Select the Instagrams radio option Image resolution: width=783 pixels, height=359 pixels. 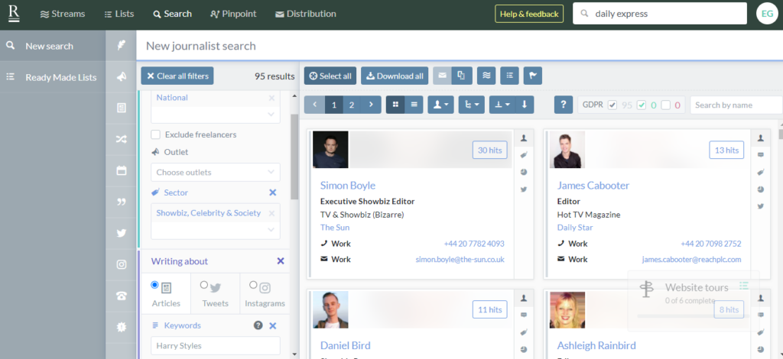[254, 285]
